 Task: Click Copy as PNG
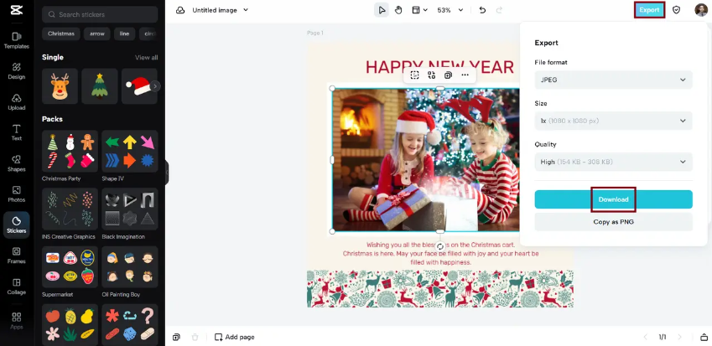point(614,222)
